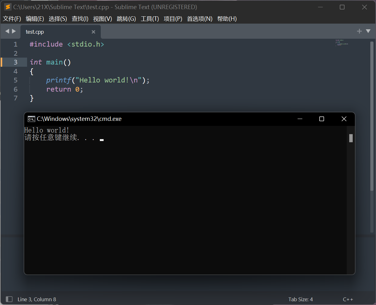Maximize the Sublime Text window
This screenshot has height=305, width=376.
(342, 7)
